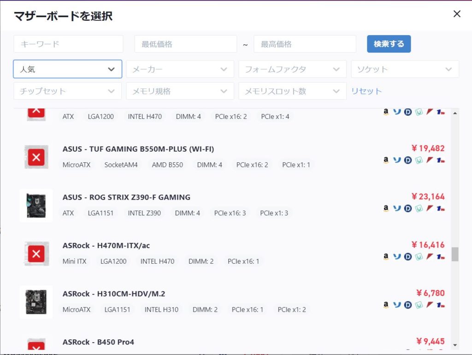This screenshot has width=472, height=355.
Task: Click the ¥16,416 price
Action: (x=428, y=244)
